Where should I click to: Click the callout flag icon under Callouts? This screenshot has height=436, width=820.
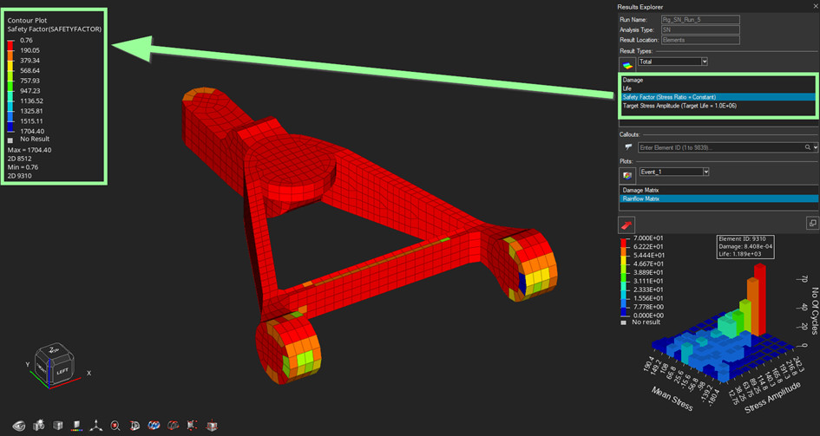click(x=626, y=148)
